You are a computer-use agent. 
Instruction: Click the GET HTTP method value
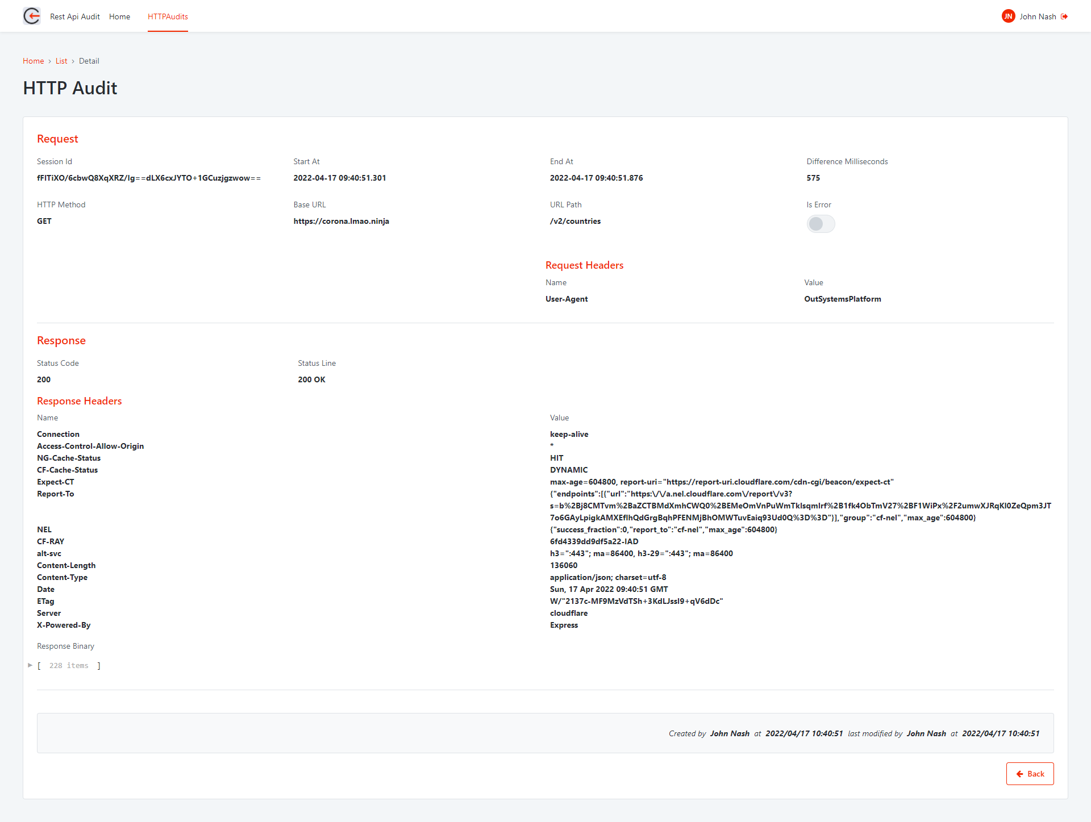coord(44,221)
